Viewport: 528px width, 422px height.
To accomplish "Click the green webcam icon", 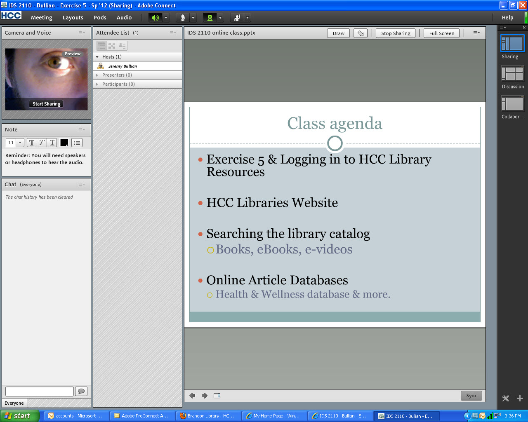I will (210, 18).
